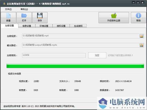Click the 视频文件信息 group label
The height and width of the screenshot is (110, 147).
[14, 74]
